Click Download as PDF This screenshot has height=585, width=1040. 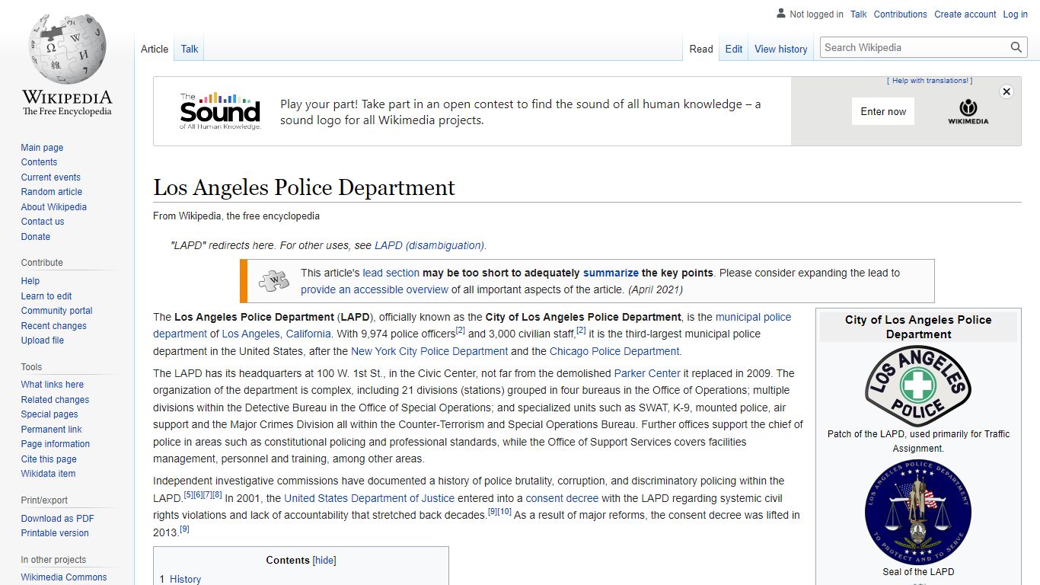(57, 519)
